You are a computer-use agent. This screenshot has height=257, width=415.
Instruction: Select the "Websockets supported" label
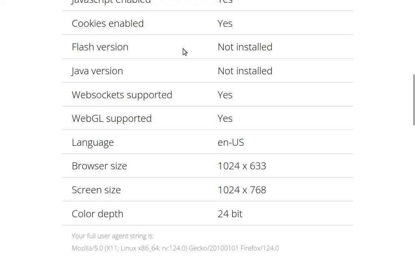pyautogui.click(x=122, y=95)
